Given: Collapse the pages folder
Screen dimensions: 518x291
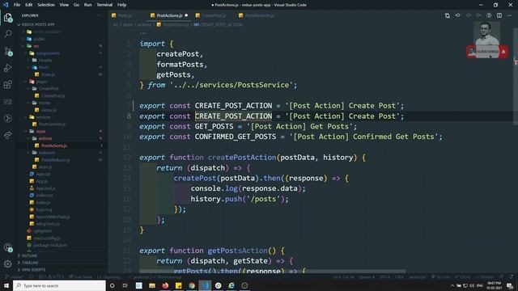Looking at the screenshot, I should (x=41, y=82).
